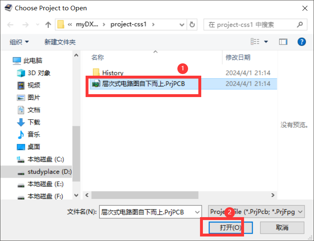Image resolution: width=314 pixels, height=241 pixels.
Task: Expand the Project file type filter
Action: (x=256, y=212)
